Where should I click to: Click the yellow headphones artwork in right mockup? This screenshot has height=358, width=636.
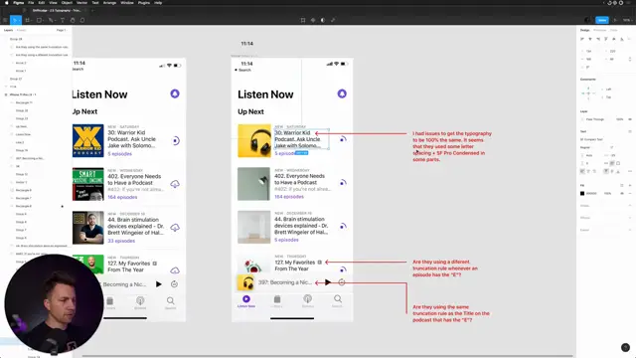pos(254,140)
